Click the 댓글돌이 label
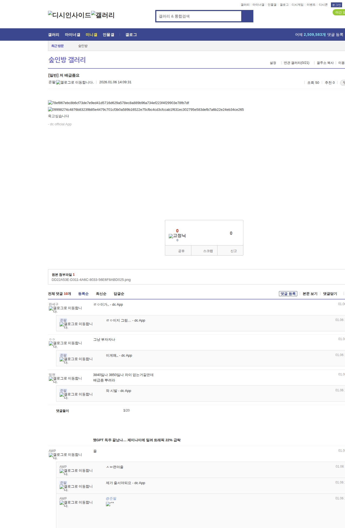The height and width of the screenshot is (528, 345). 63,411
